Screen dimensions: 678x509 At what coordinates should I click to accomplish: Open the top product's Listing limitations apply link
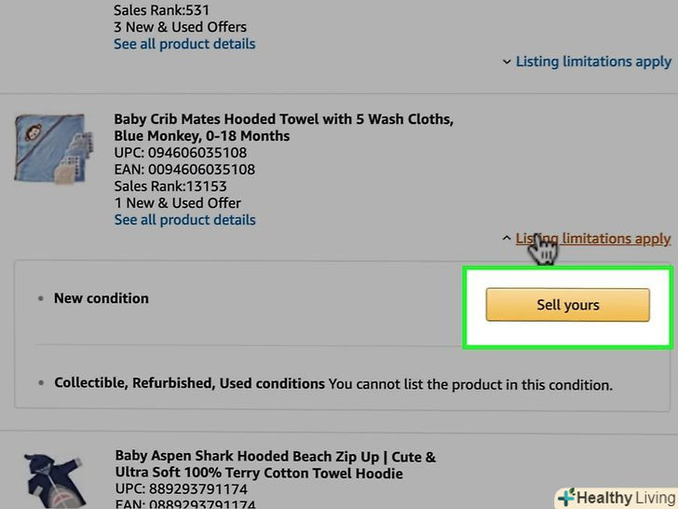tap(593, 62)
